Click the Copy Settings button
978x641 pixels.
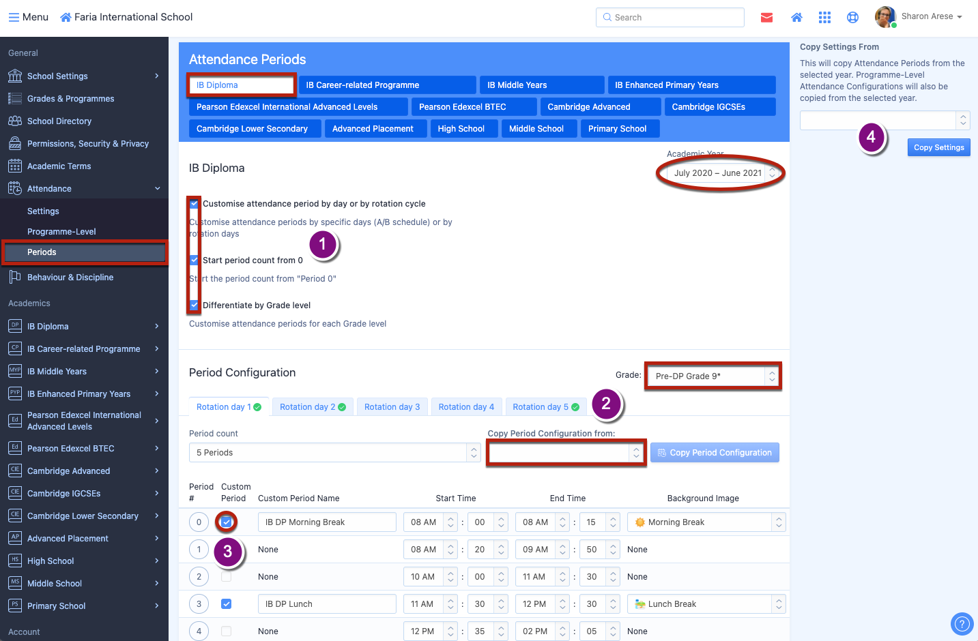(x=938, y=147)
